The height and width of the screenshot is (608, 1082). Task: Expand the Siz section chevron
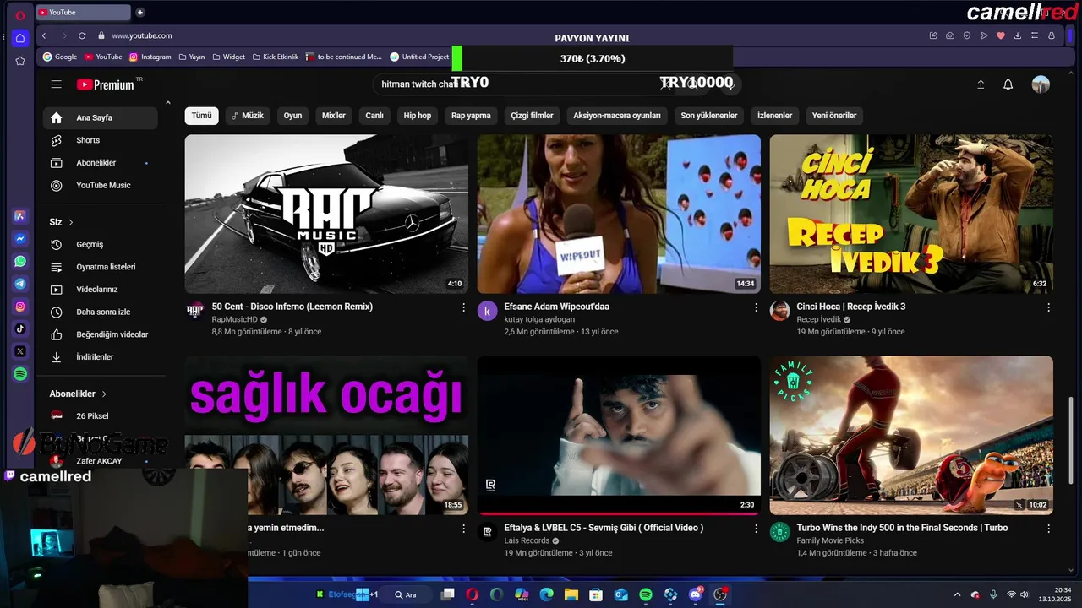[71, 222]
